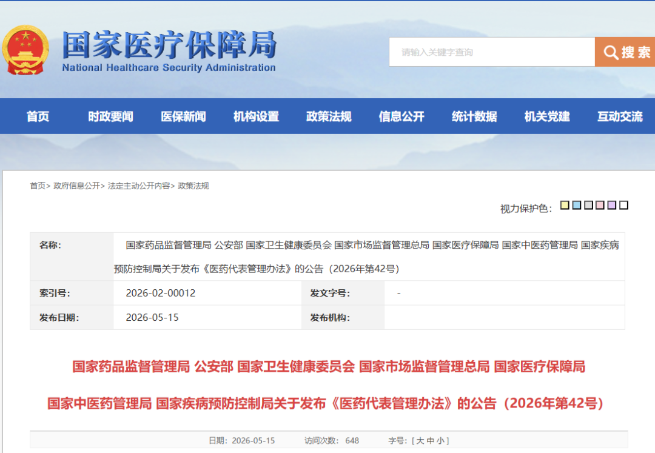Screen dimensions: 655x453
Task: Go to 首页 in the breadcrumb
Action: click(38, 186)
